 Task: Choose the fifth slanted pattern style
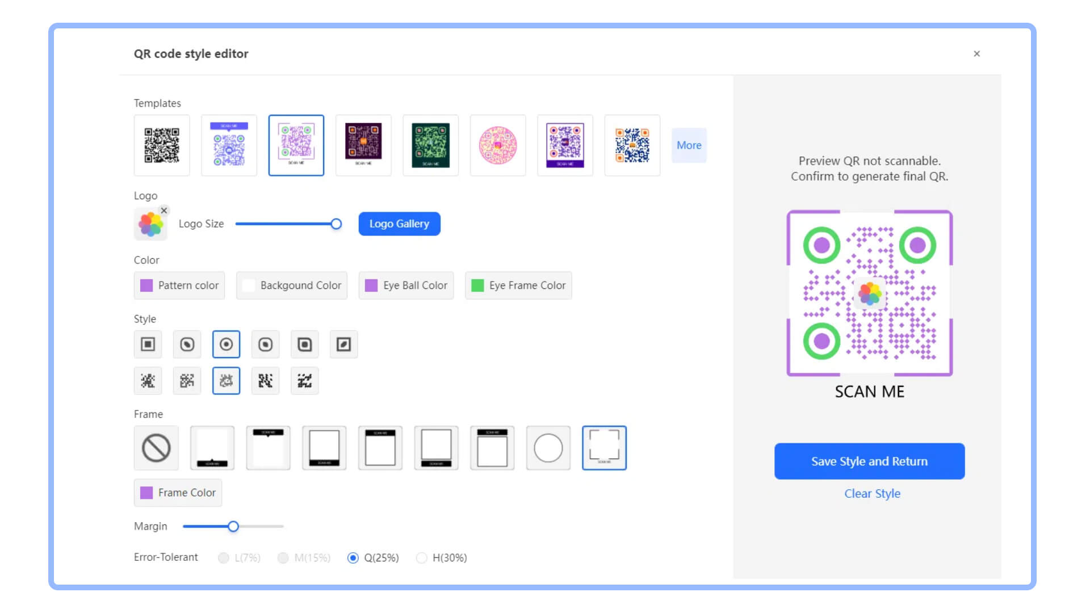[304, 380]
